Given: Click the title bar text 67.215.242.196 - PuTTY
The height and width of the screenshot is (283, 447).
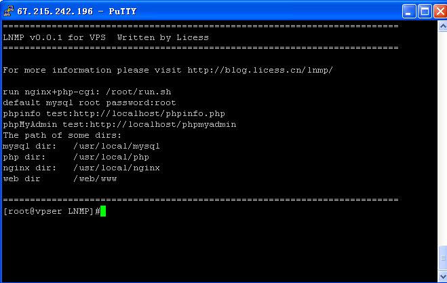Looking at the screenshot, I should tap(77, 11).
